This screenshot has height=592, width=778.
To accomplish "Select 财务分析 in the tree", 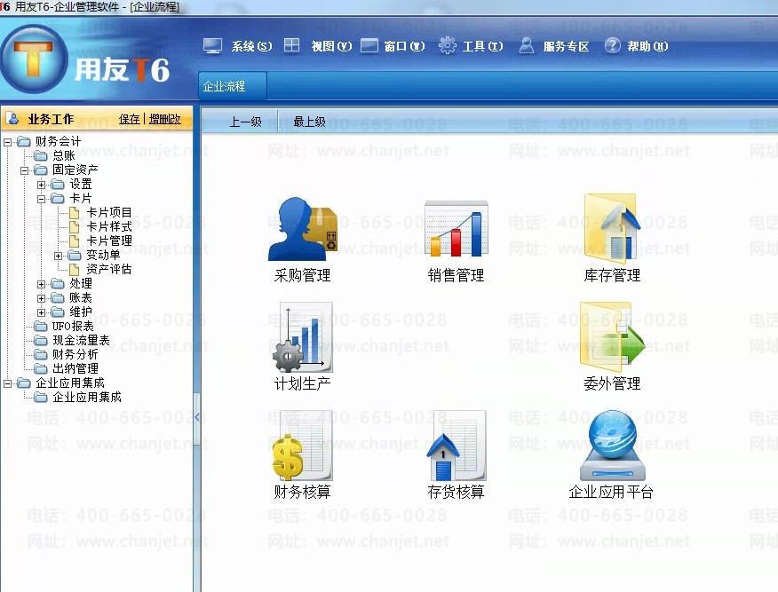I will tap(75, 354).
